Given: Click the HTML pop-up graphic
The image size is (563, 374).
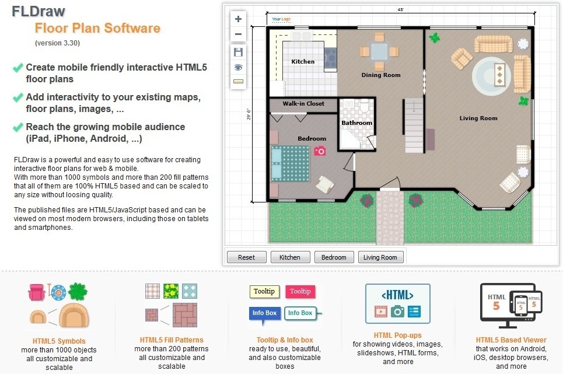Looking at the screenshot, I should click(397, 303).
